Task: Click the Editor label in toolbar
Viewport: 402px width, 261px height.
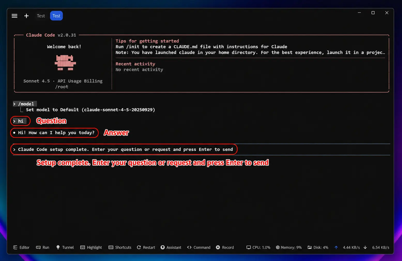Action: pyautogui.click(x=25, y=247)
